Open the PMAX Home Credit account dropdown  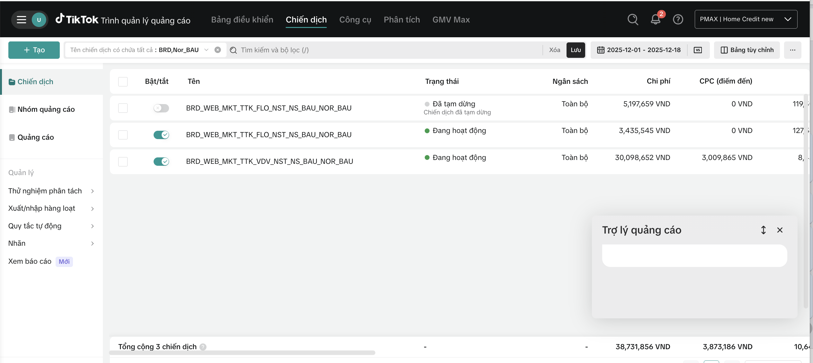(x=746, y=19)
